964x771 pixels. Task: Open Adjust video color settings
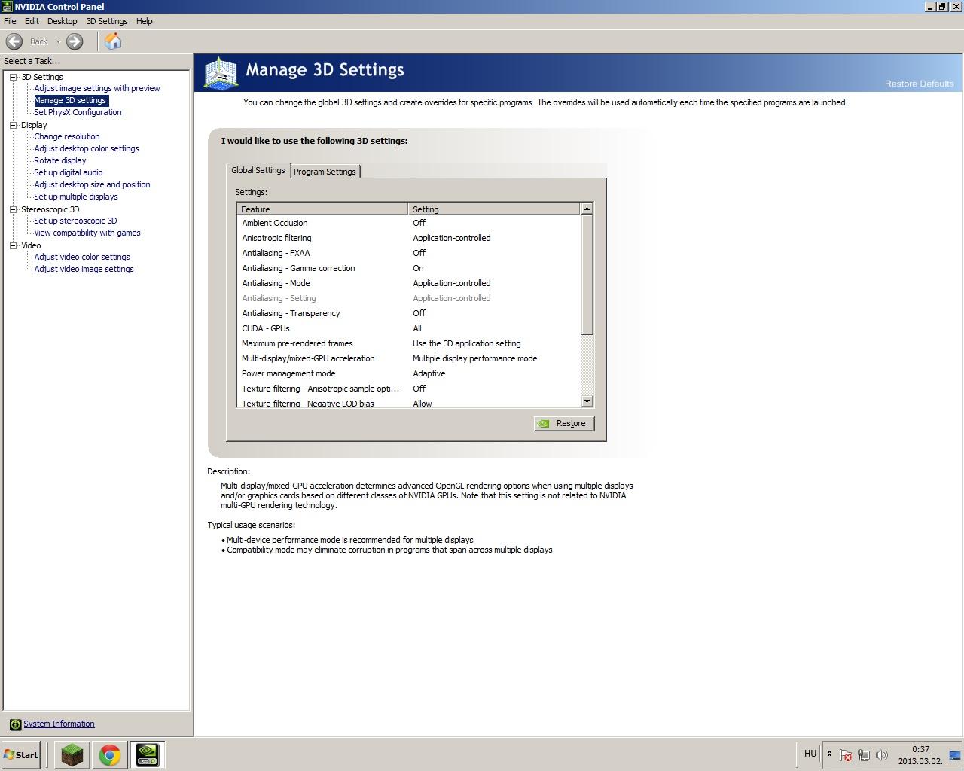pyautogui.click(x=82, y=257)
